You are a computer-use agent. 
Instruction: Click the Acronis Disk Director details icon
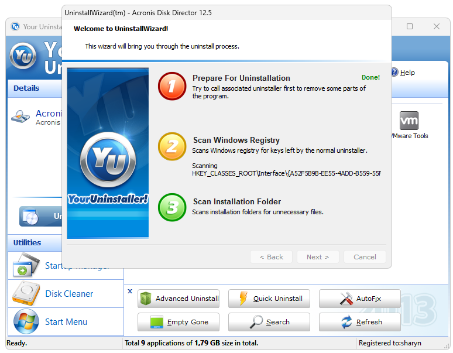coord(20,116)
